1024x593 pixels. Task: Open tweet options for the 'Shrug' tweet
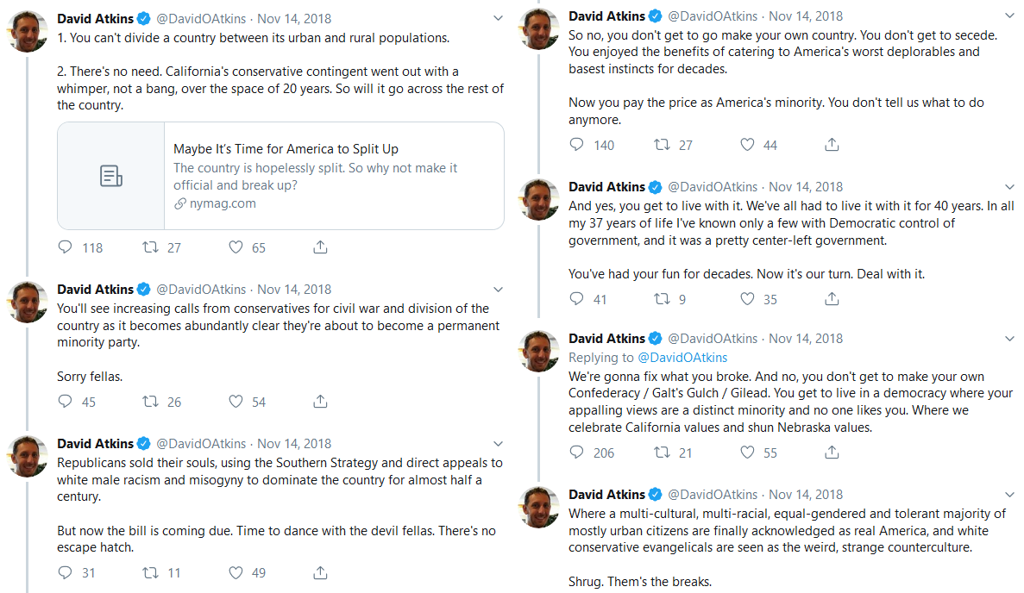point(1009,495)
